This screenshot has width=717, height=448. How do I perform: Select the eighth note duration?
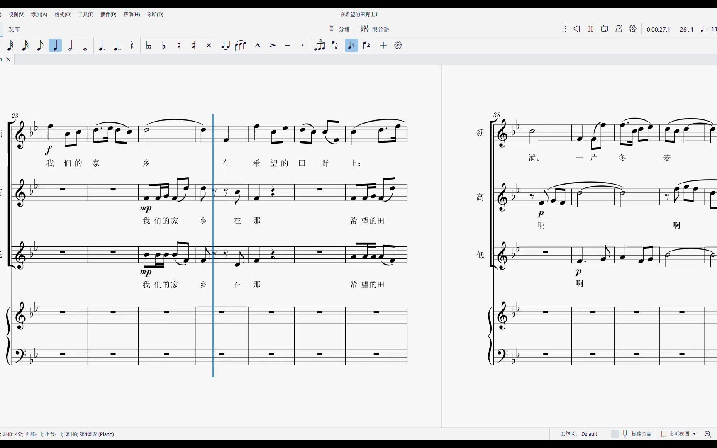click(x=40, y=45)
